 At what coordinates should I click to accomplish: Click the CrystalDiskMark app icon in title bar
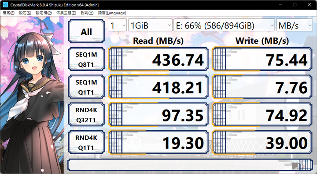click(5, 5)
